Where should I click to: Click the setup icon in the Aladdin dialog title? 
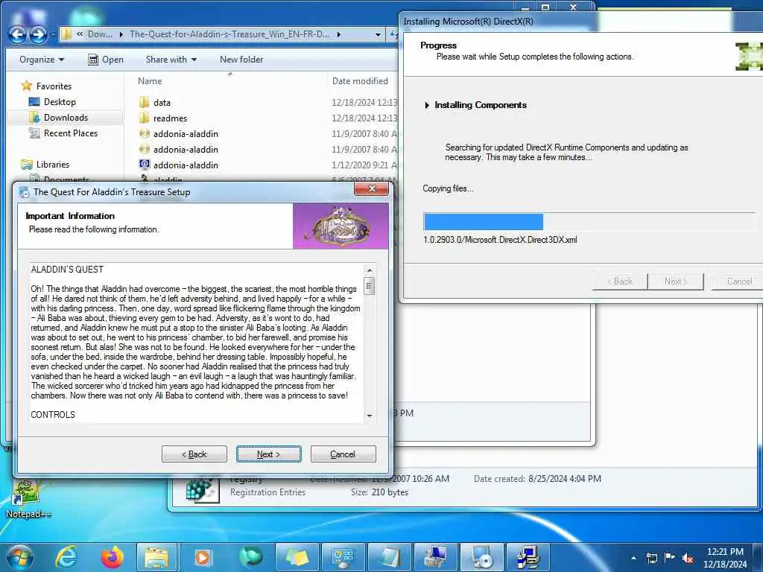click(x=24, y=192)
